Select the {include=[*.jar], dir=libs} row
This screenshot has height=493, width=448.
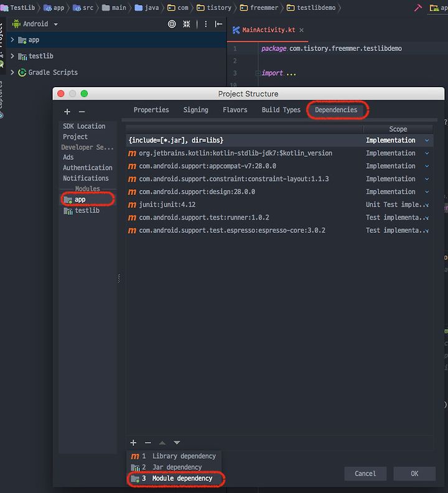coord(279,141)
